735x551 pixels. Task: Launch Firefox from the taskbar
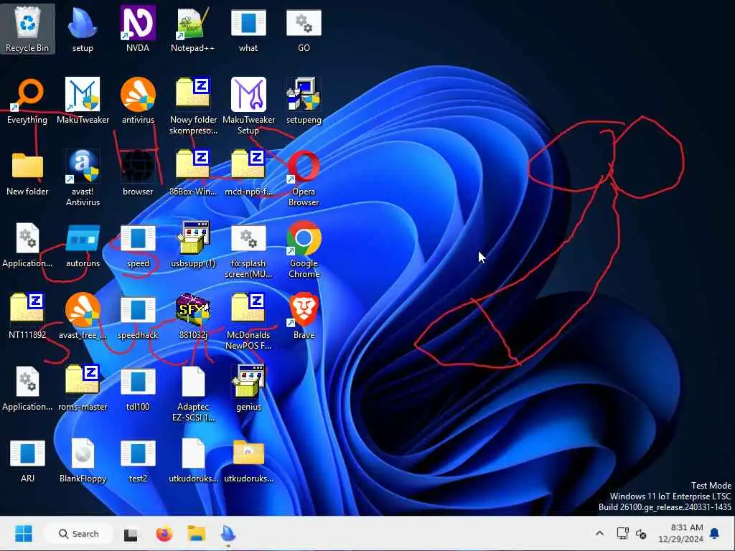point(164,534)
